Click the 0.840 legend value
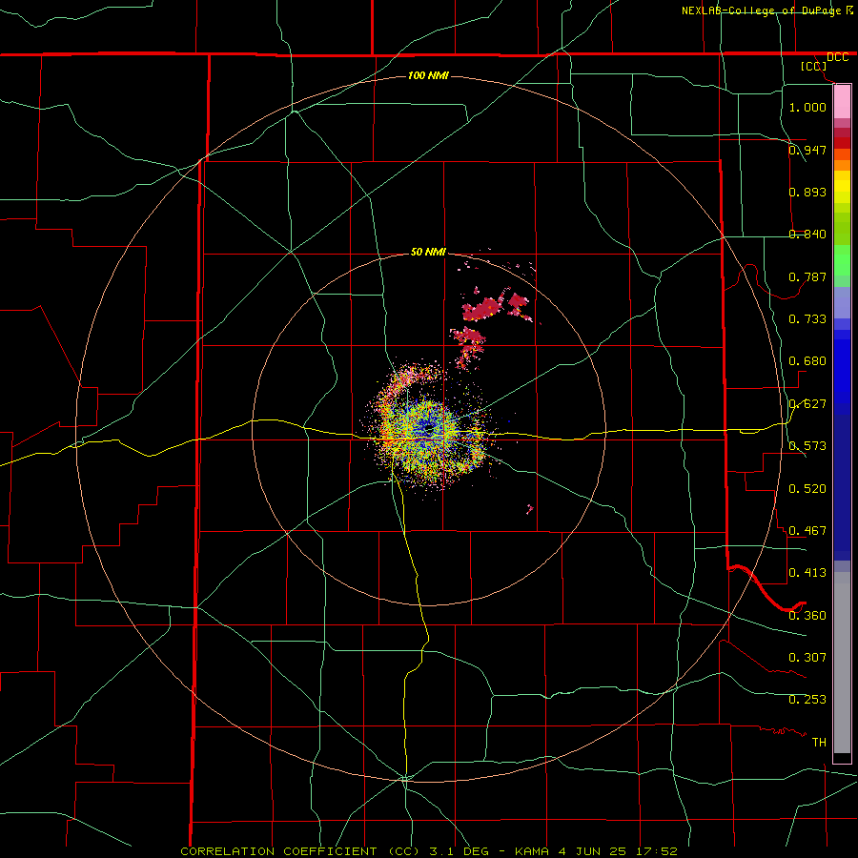The image size is (858, 858). pyautogui.click(x=807, y=235)
